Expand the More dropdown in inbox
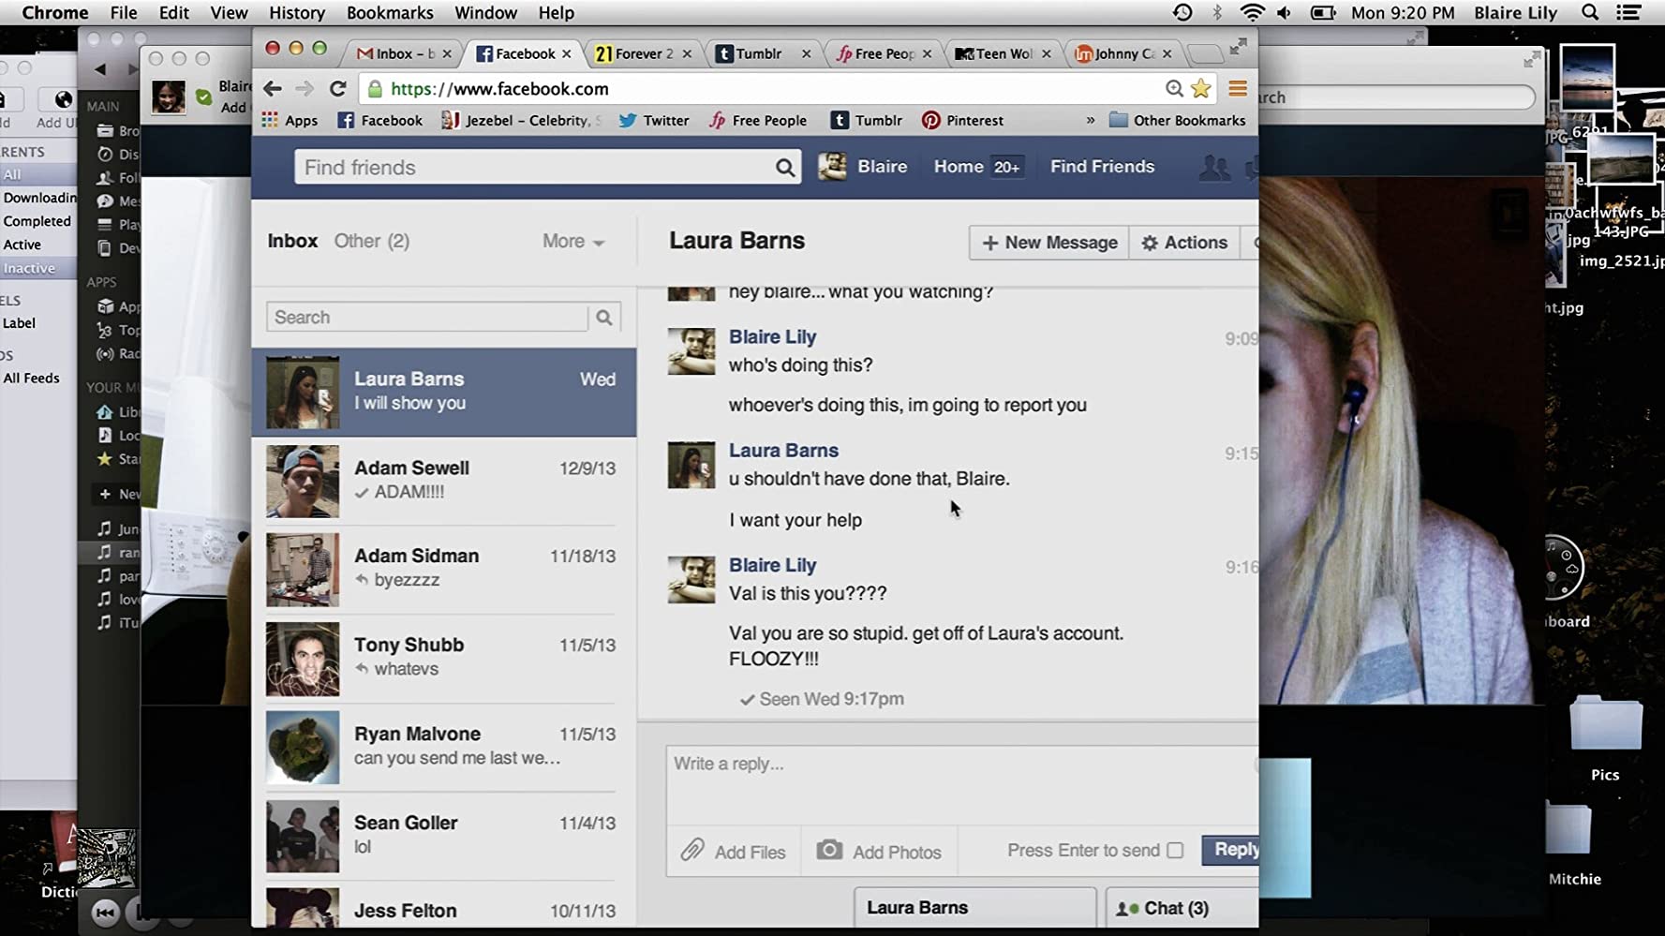 tap(573, 242)
